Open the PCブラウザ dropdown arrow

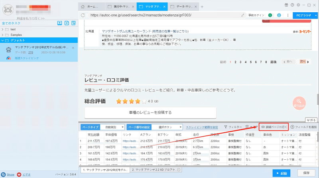pyautogui.click(x=316, y=15)
